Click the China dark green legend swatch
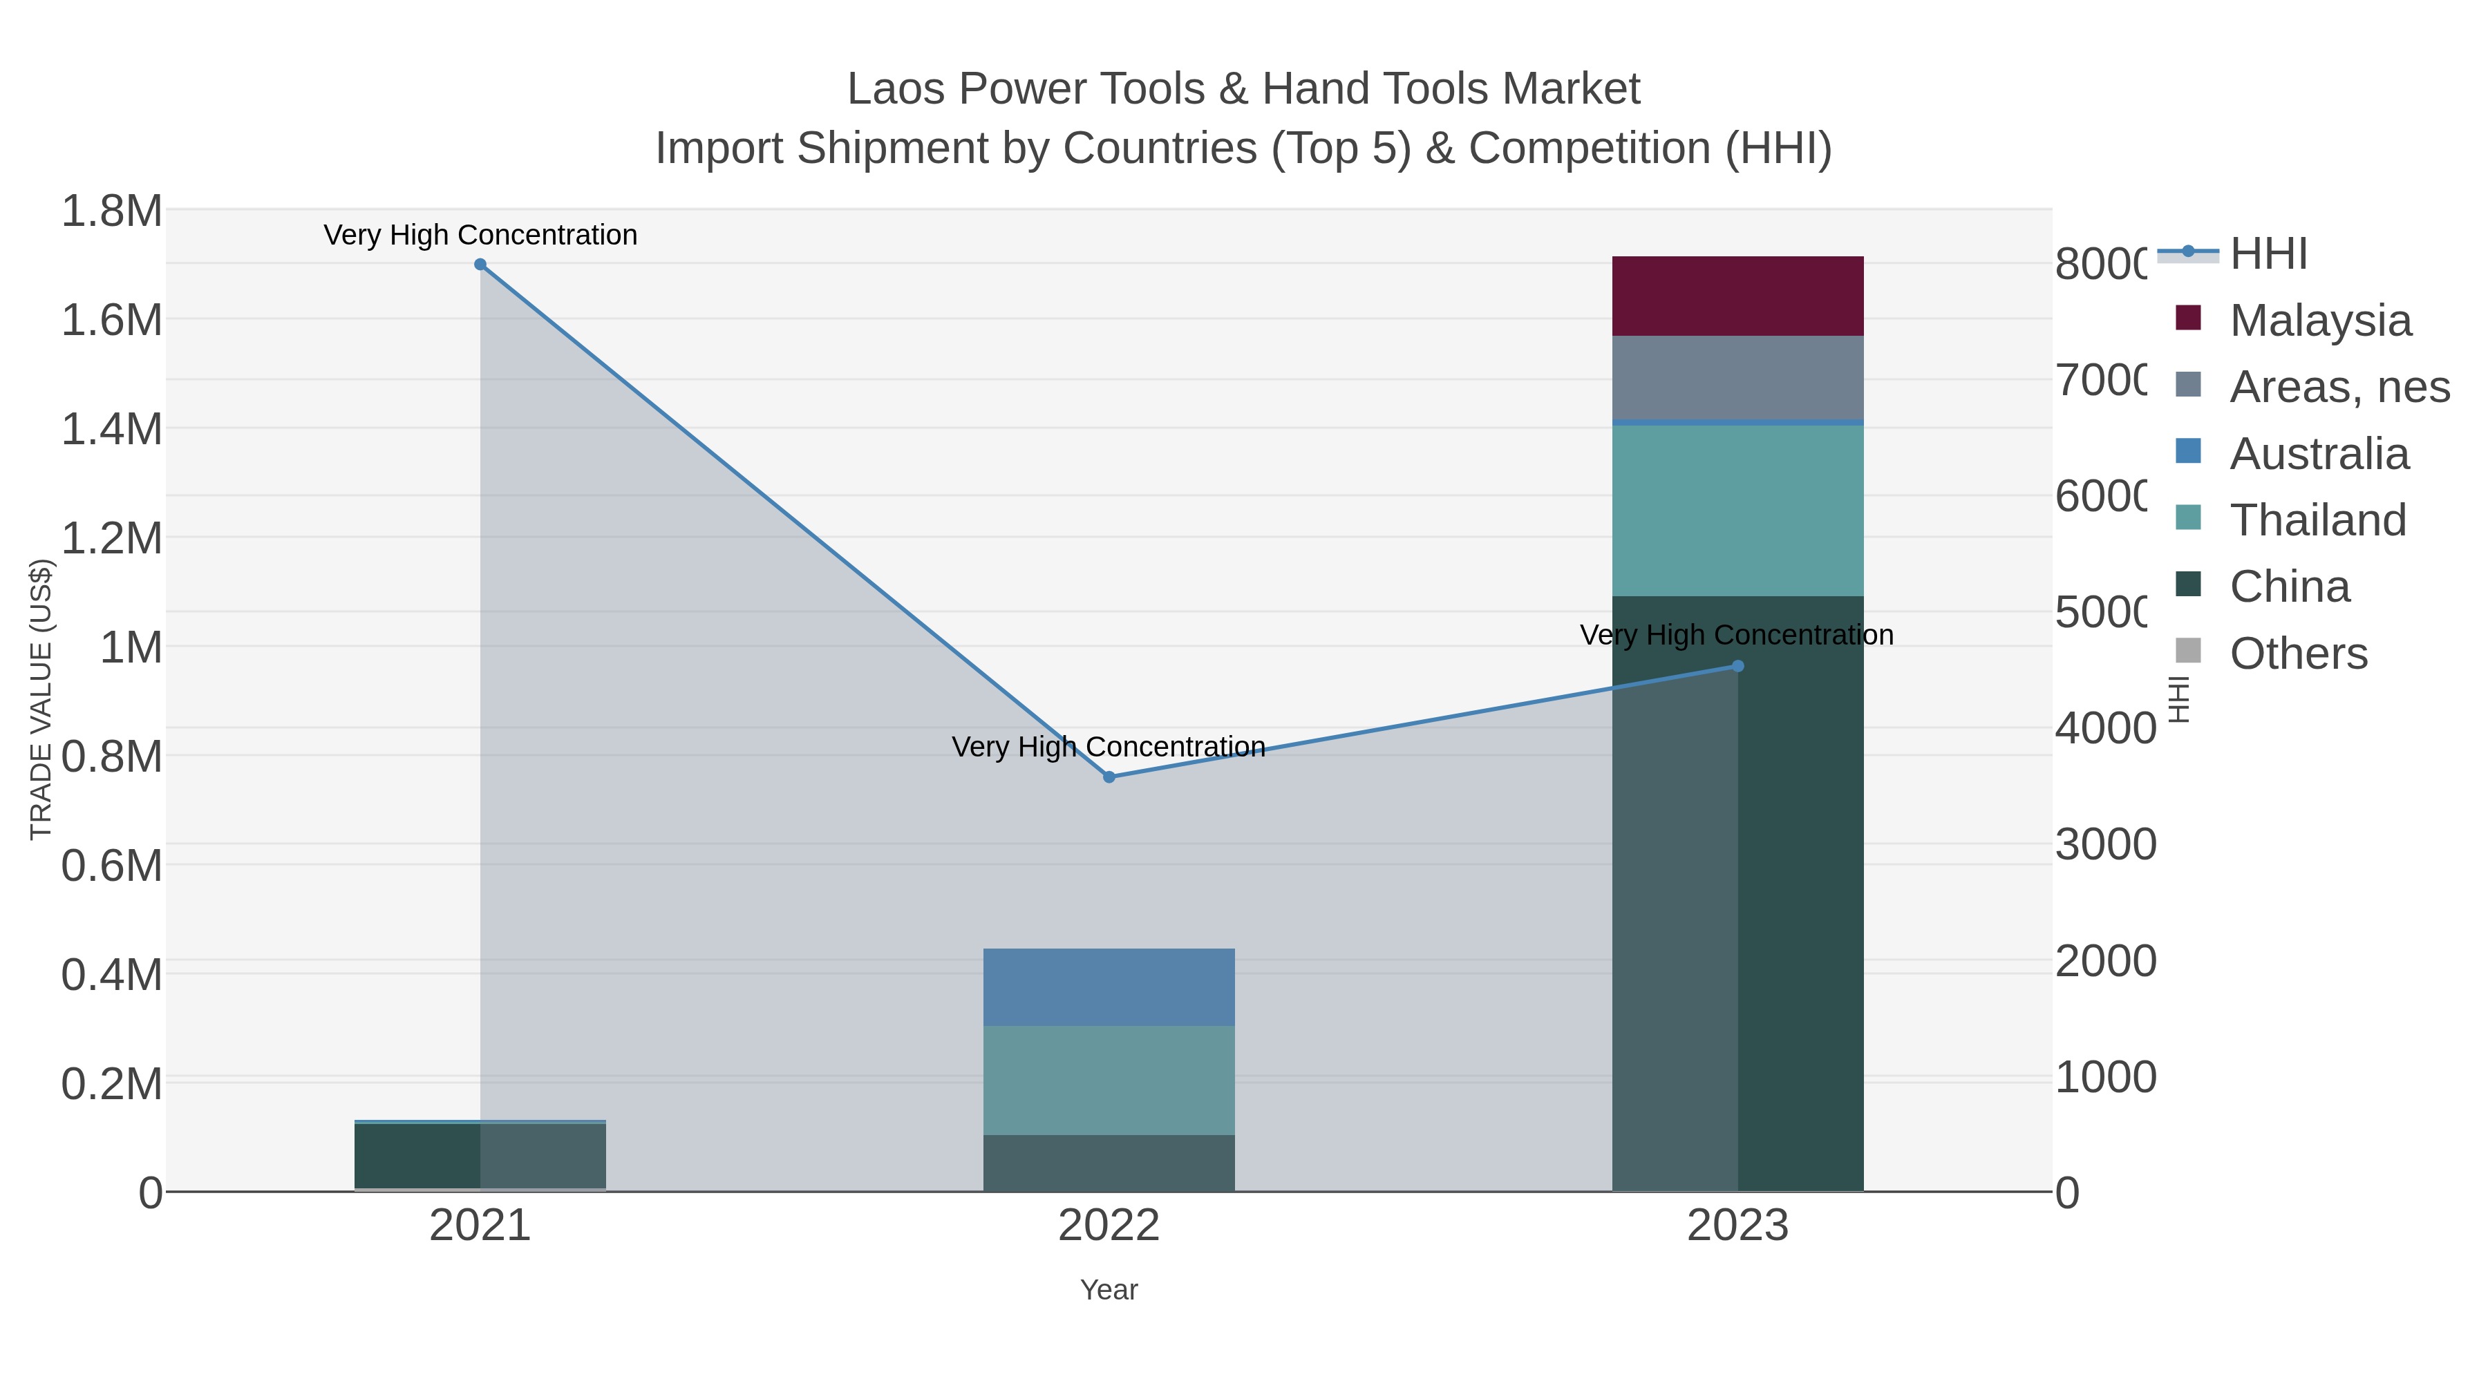This screenshot has height=1399, width=2488. (2187, 585)
